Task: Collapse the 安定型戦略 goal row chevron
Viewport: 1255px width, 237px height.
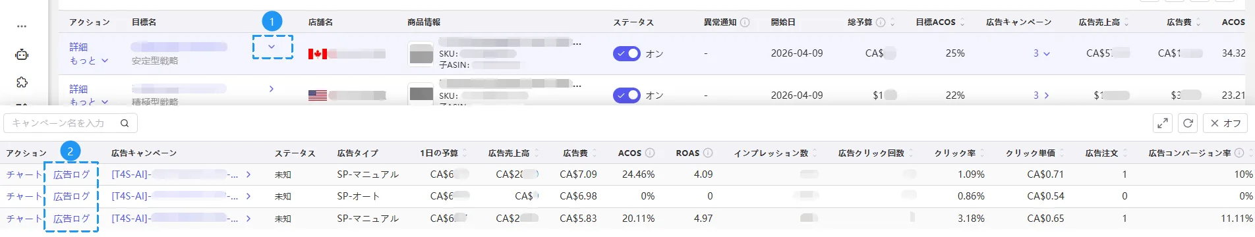Action: [272, 47]
